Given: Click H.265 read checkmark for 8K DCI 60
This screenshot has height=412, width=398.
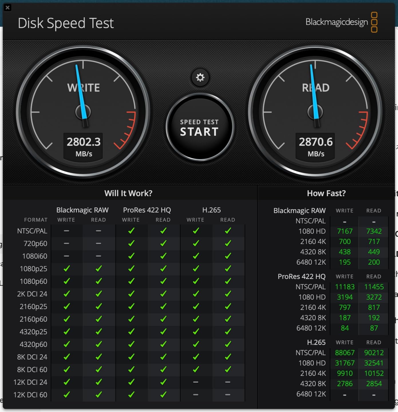Looking at the screenshot, I should [x=228, y=370].
